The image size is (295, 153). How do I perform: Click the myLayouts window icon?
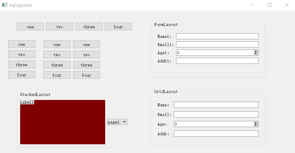pyautogui.click(x=4, y=5)
